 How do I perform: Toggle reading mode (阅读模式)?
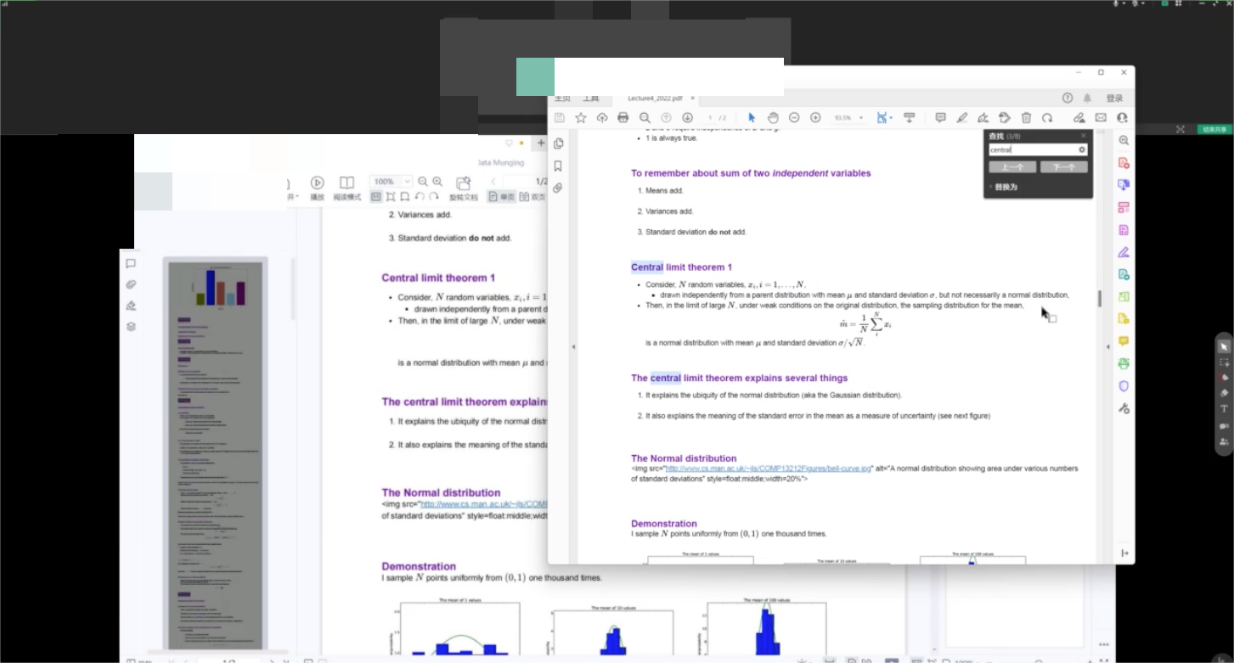[347, 188]
